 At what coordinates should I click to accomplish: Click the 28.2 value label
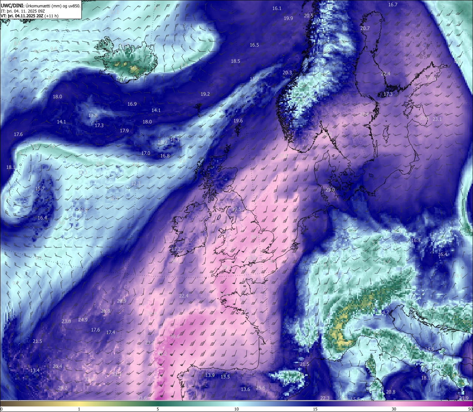point(62,388)
